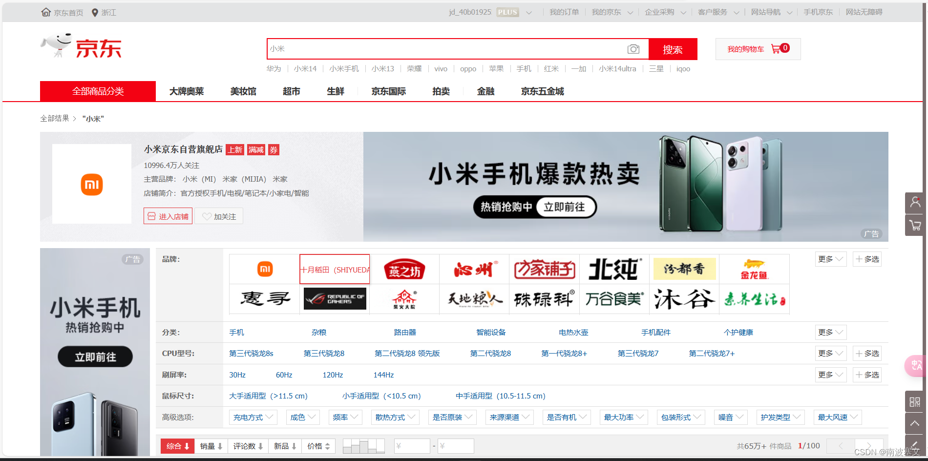Filter by 144Hz refresh rate
Image resolution: width=928 pixels, height=461 pixels.
pos(383,375)
